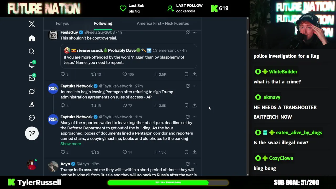Open Grok icon in sidebar
336x189 pixels.
coord(32,91)
